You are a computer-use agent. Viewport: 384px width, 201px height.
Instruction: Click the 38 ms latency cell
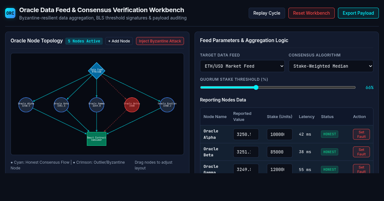(x=305, y=152)
